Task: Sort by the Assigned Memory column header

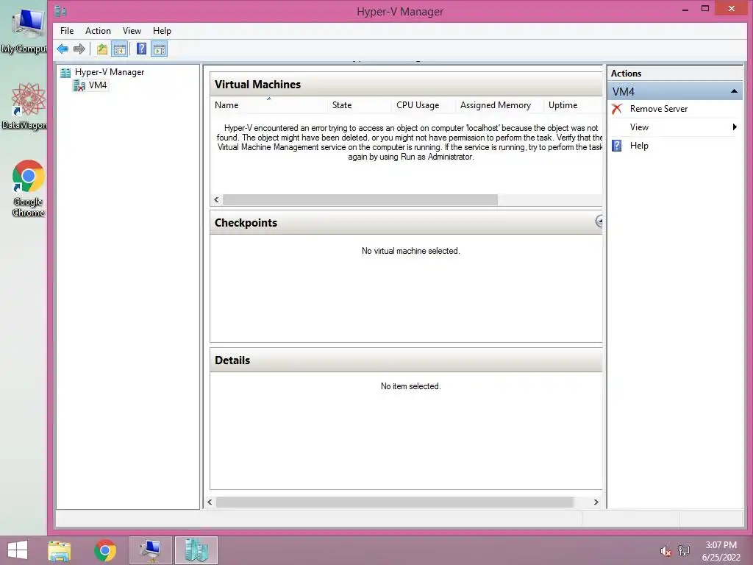Action: coord(499,105)
